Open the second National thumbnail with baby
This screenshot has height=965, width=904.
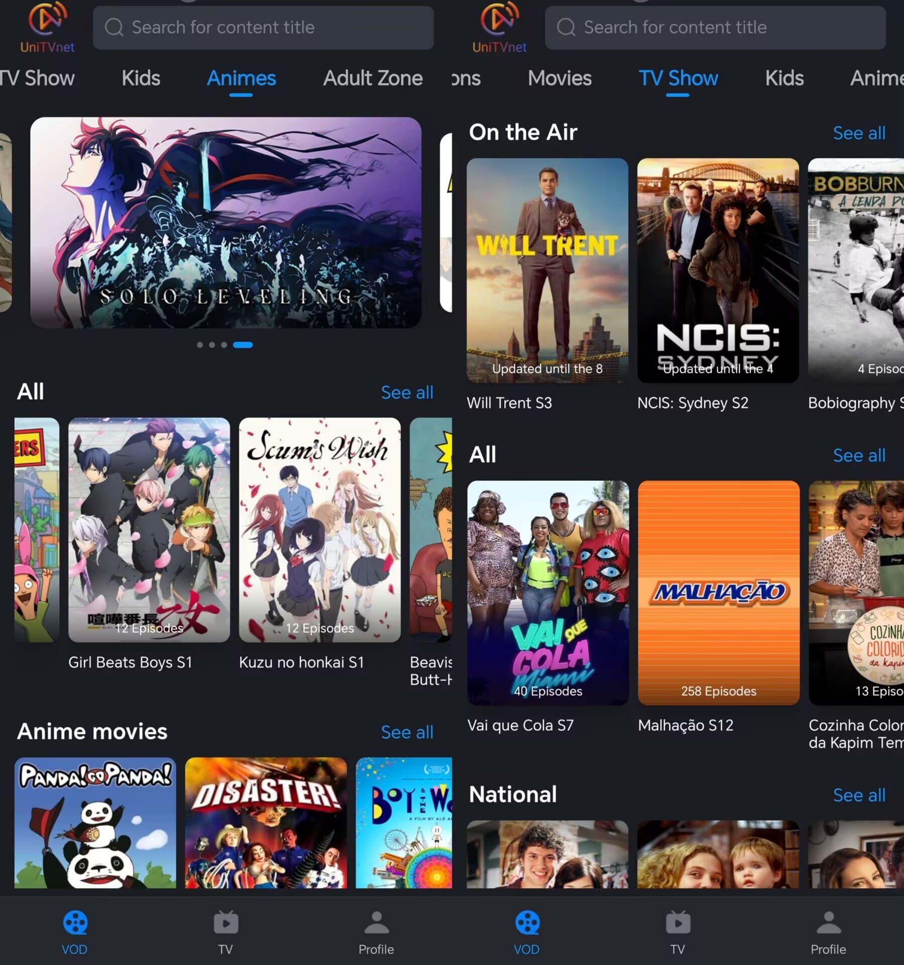(x=718, y=854)
